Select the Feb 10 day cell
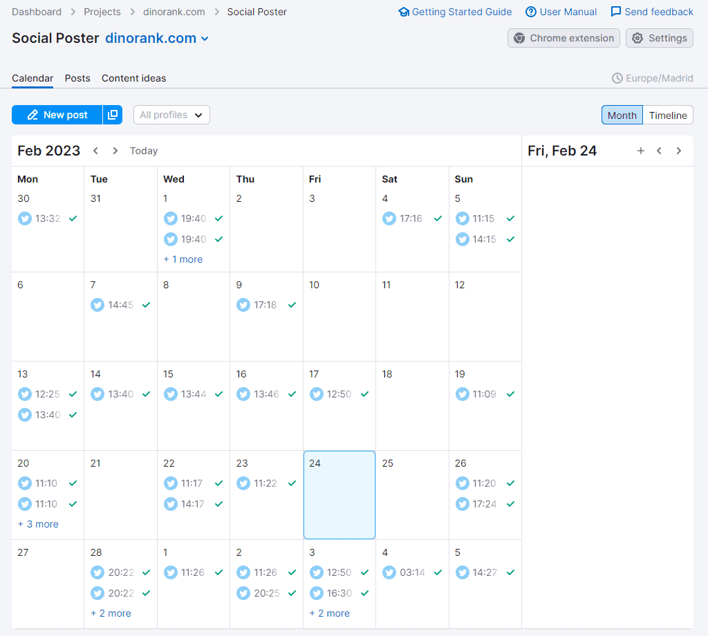 click(x=339, y=317)
